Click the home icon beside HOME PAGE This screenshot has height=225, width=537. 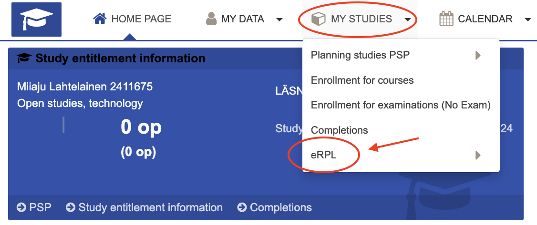100,19
